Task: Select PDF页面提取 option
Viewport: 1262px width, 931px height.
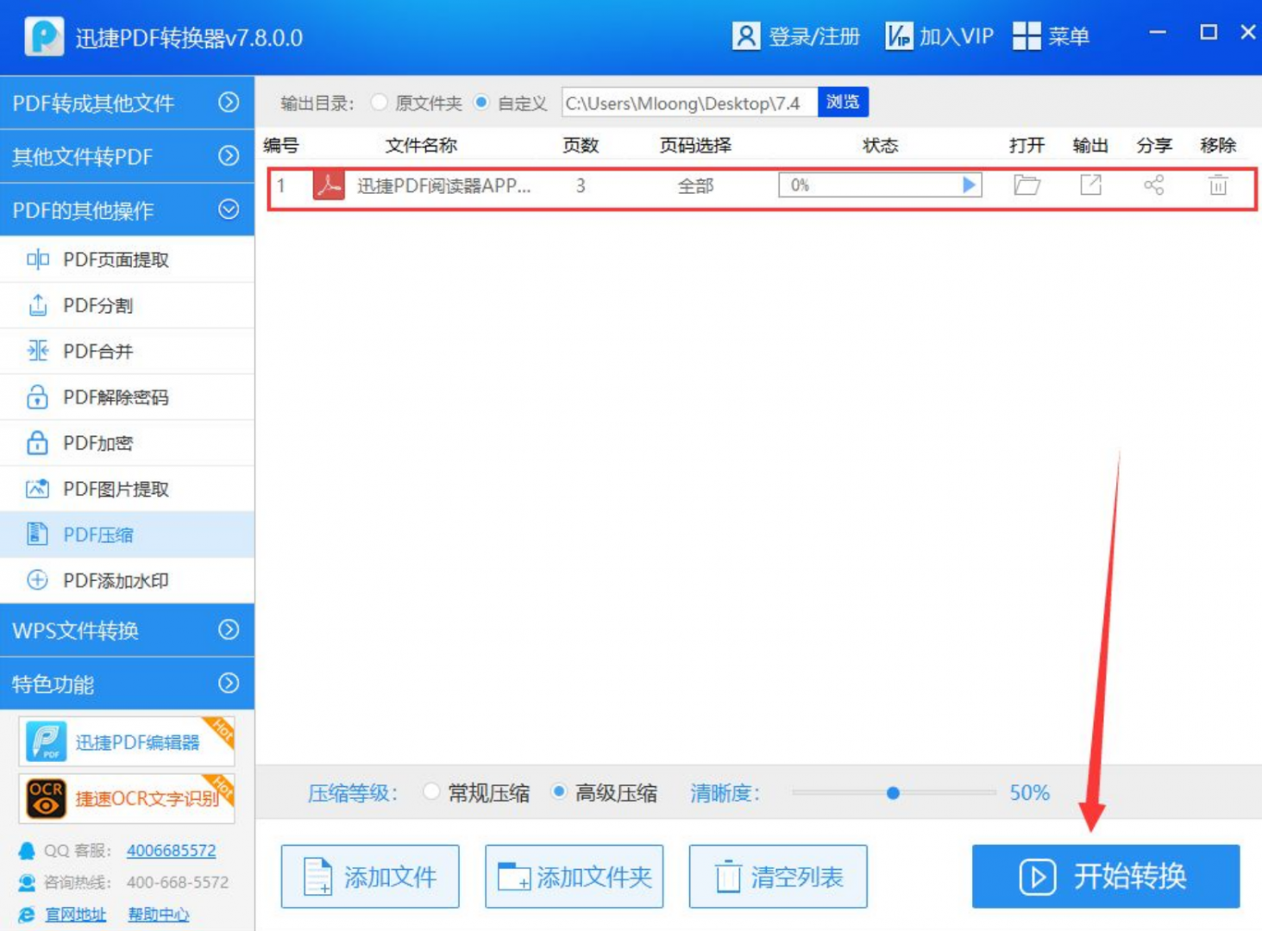Action: point(127,259)
